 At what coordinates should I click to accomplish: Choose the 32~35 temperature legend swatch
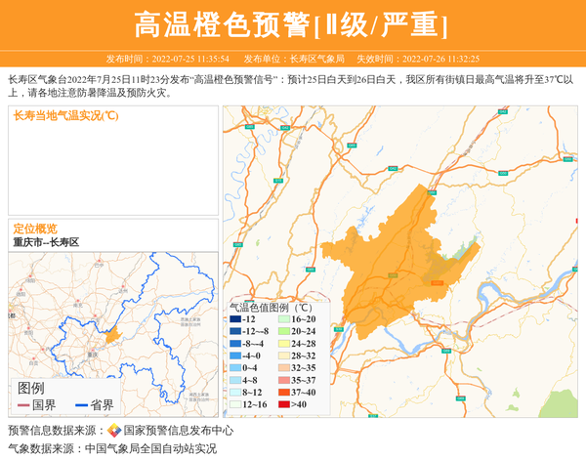[283, 368]
